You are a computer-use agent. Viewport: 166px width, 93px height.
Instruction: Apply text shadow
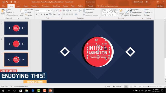[x=45, y=14]
